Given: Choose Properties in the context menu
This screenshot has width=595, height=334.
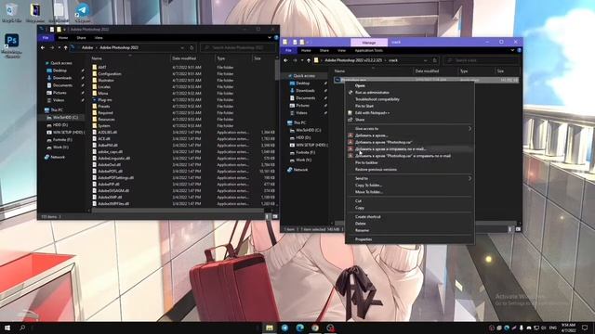Looking at the screenshot, I should pos(409,239).
